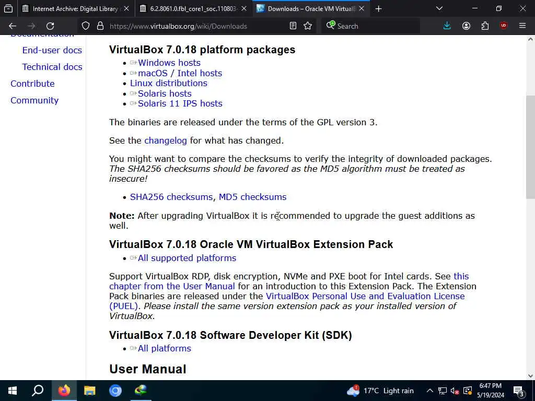Image resolution: width=535 pixels, height=401 pixels.
Task: Open Firefox View icon in tab bar
Action: (8, 9)
